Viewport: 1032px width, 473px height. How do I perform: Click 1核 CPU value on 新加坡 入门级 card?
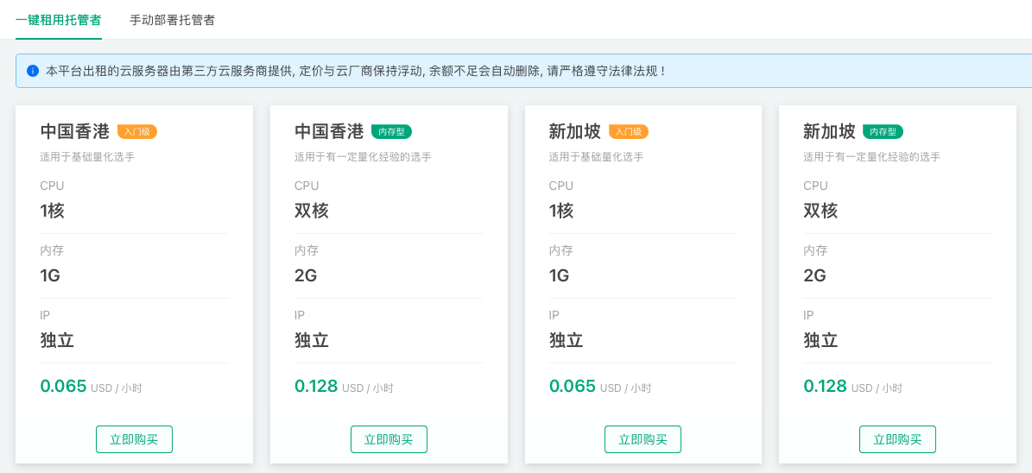point(561,211)
